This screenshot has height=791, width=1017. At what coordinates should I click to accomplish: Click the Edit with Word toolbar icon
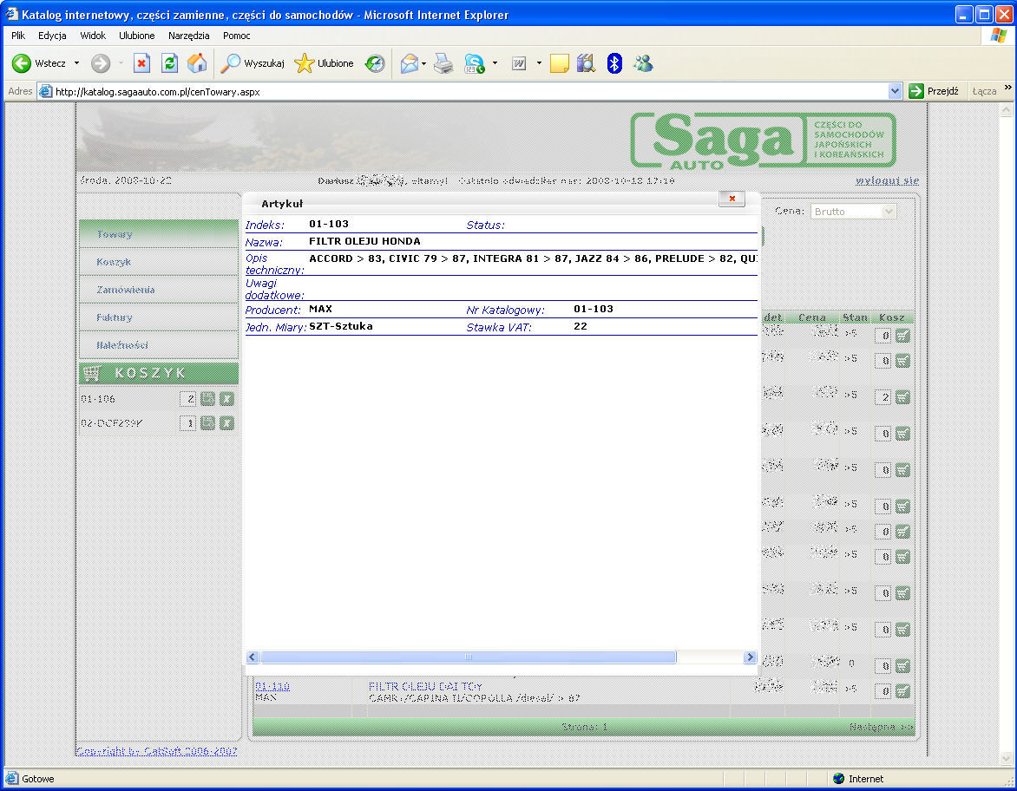click(x=519, y=63)
